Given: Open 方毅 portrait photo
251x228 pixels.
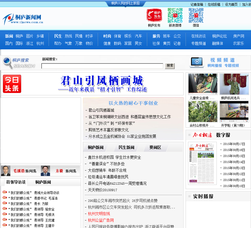Looking at the screenshot, I should 45,171.
